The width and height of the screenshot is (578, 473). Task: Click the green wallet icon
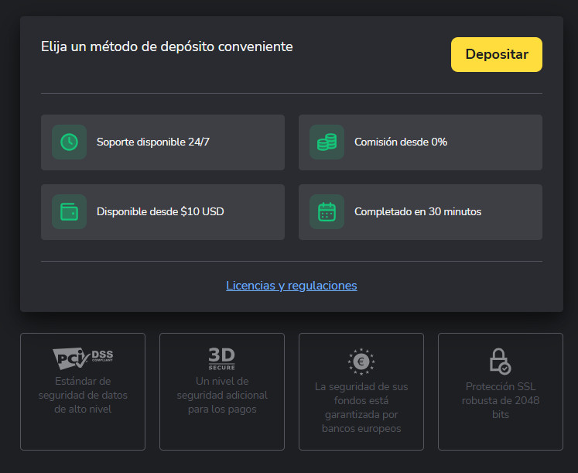click(x=69, y=211)
